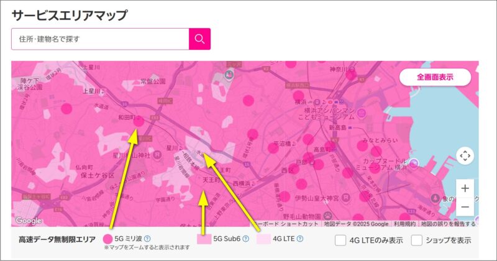Open help icon next to 4G LTE
The width and height of the screenshot is (497, 261).
click(300, 239)
